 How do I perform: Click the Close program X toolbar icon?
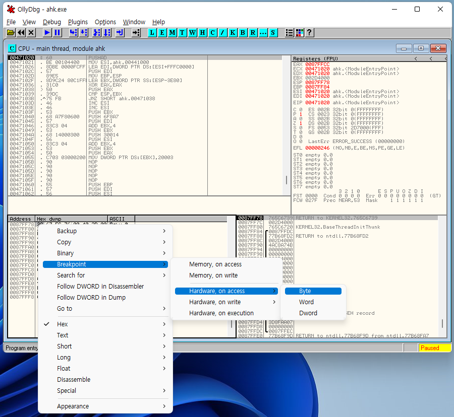click(x=31, y=33)
